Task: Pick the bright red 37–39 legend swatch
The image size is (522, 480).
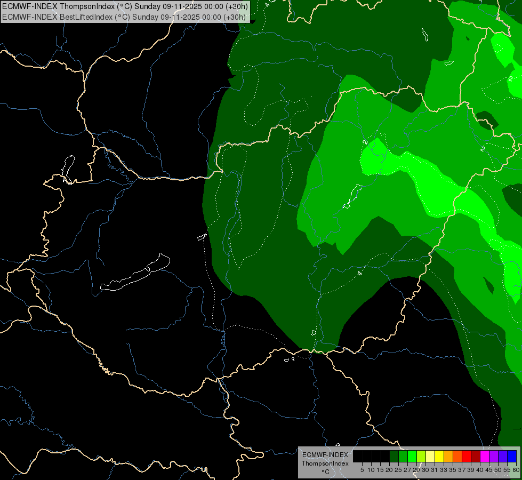Action: pos(467,456)
